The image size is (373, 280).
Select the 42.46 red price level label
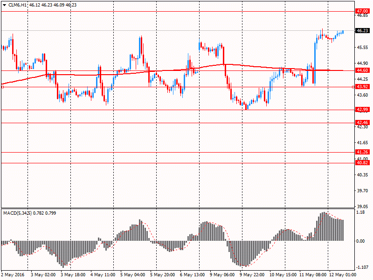point(362,123)
